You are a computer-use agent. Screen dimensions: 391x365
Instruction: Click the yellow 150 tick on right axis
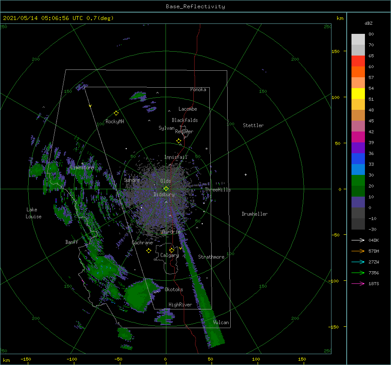pos(335,51)
